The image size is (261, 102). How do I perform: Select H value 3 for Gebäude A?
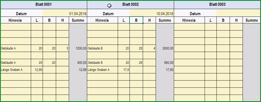(x=62, y=48)
